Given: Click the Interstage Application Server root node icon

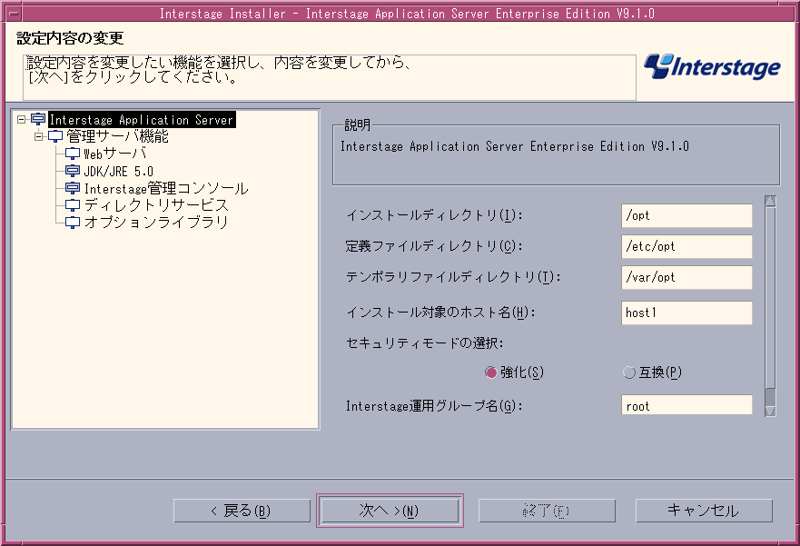Looking at the screenshot, I should [x=38, y=119].
